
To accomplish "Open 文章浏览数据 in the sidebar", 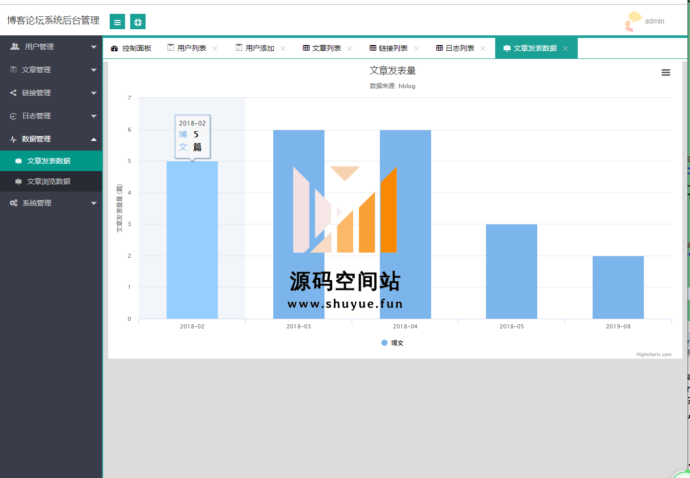I will coord(51,181).
